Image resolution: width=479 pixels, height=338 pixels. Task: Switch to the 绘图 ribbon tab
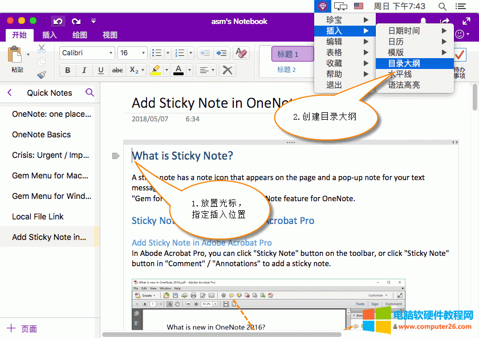pos(80,35)
